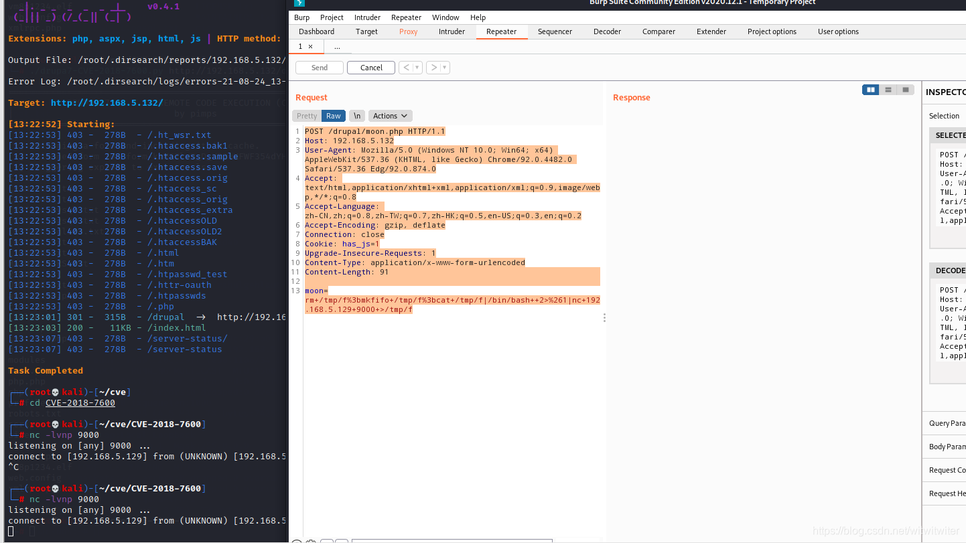Open the Burp menu
The width and height of the screenshot is (966, 543).
coord(301,17)
